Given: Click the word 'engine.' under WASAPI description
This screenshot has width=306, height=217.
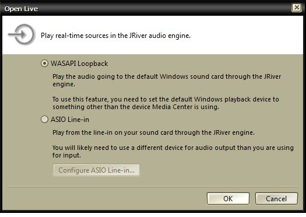Looking at the screenshot, I should (x=64, y=85).
